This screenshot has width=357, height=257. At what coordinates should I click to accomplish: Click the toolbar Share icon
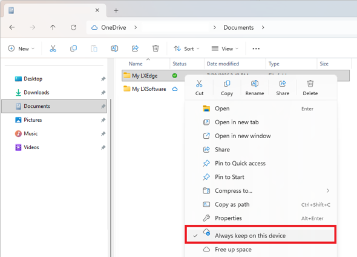point(135,48)
